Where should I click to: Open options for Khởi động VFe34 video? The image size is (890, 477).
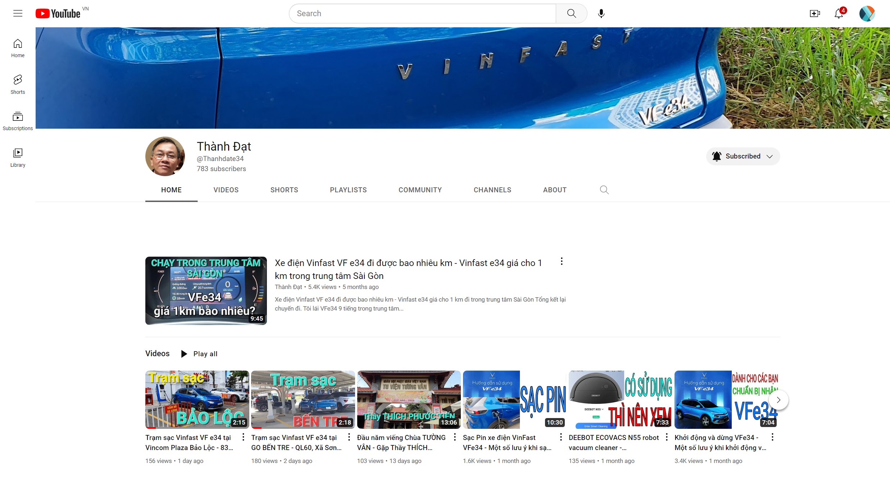pos(772,437)
